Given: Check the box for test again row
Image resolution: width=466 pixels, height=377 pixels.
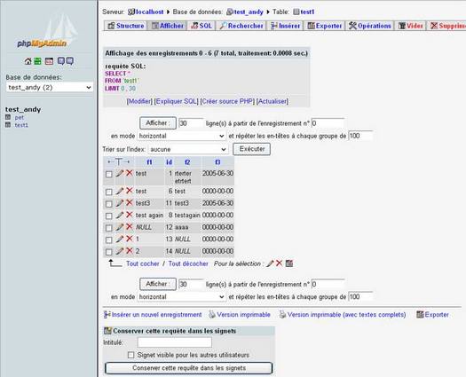Looking at the screenshot, I should [x=109, y=216].
